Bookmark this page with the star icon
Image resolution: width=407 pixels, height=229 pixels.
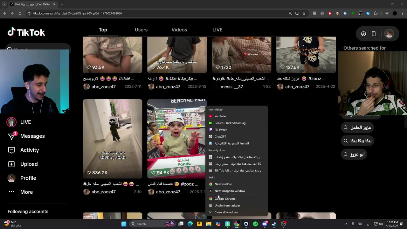pyautogui.click(x=304, y=13)
